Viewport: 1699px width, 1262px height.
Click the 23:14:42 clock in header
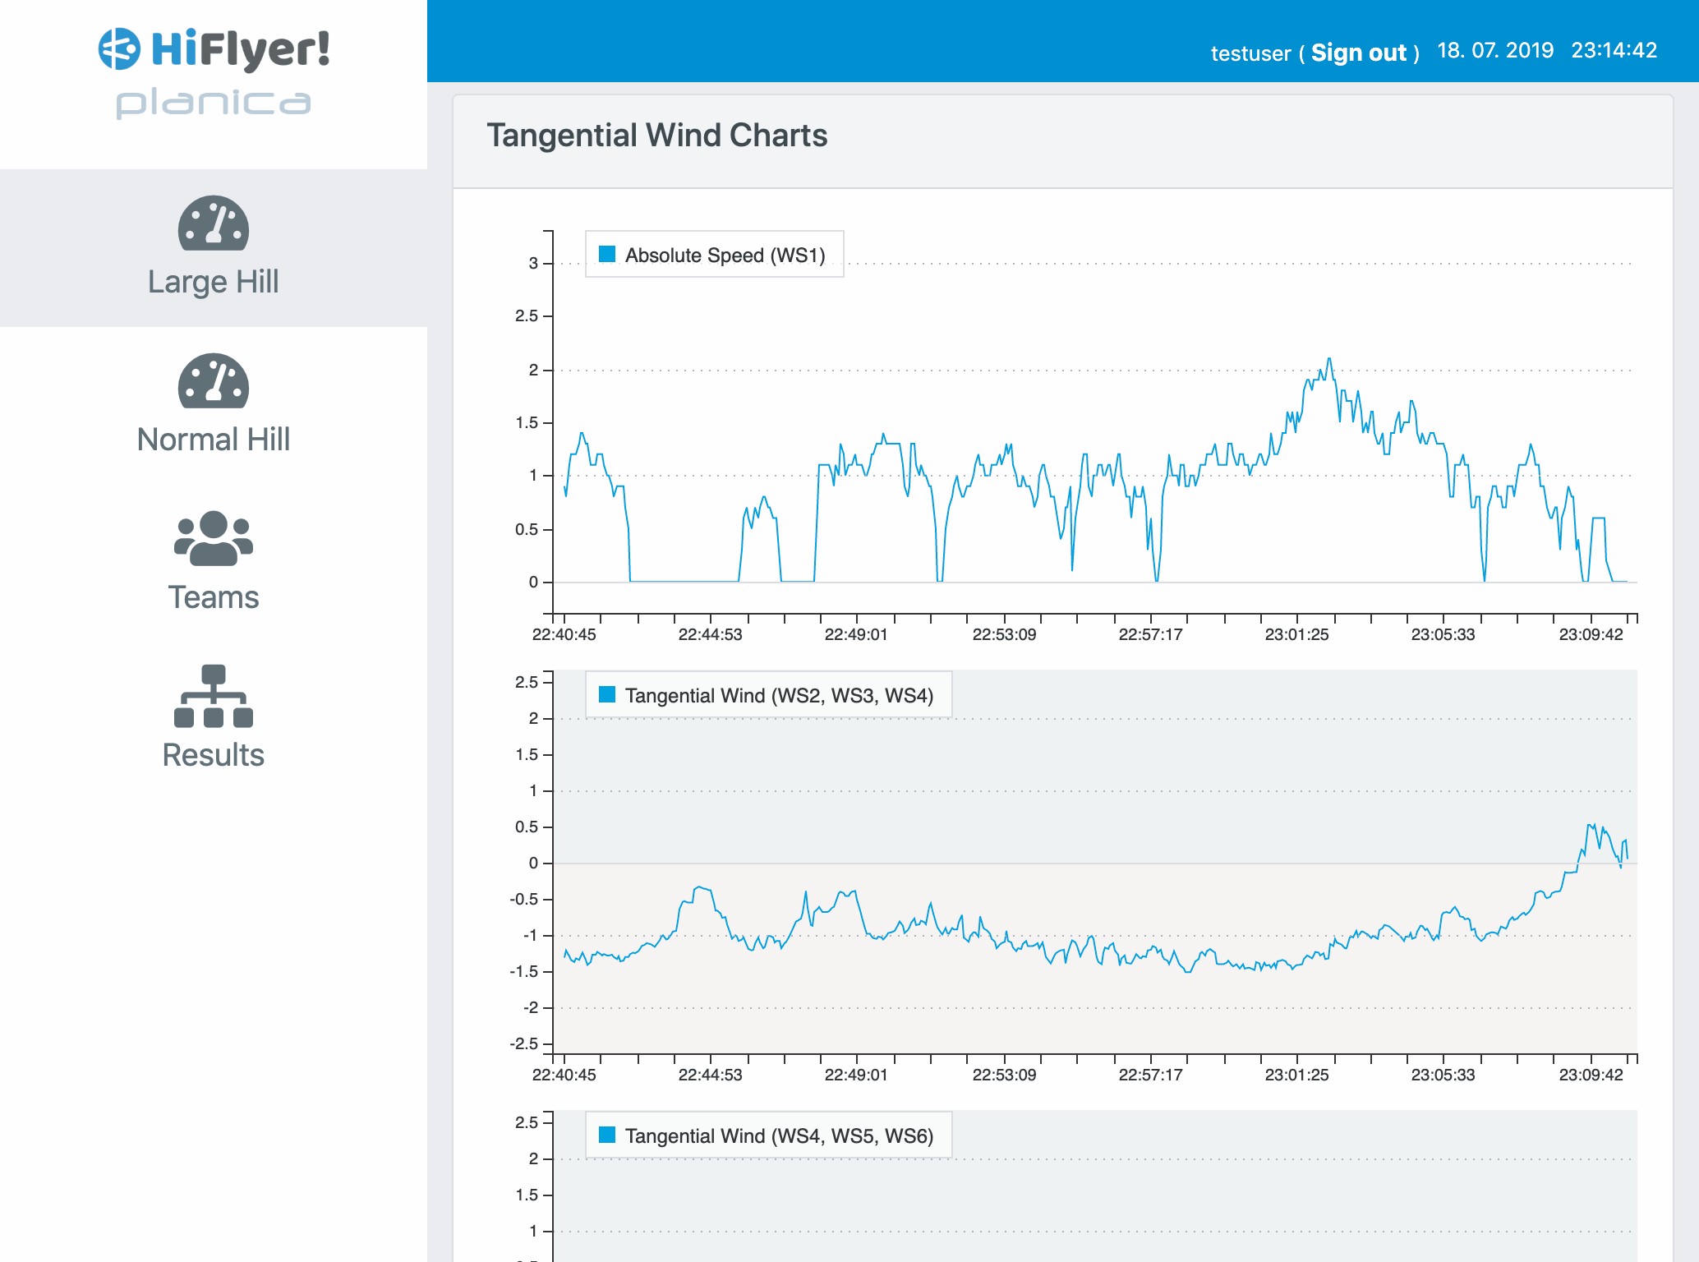tap(1614, 51)
